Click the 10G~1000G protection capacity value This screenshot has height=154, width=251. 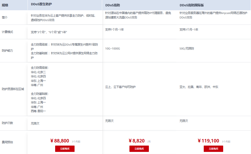[x=113, y=48]
